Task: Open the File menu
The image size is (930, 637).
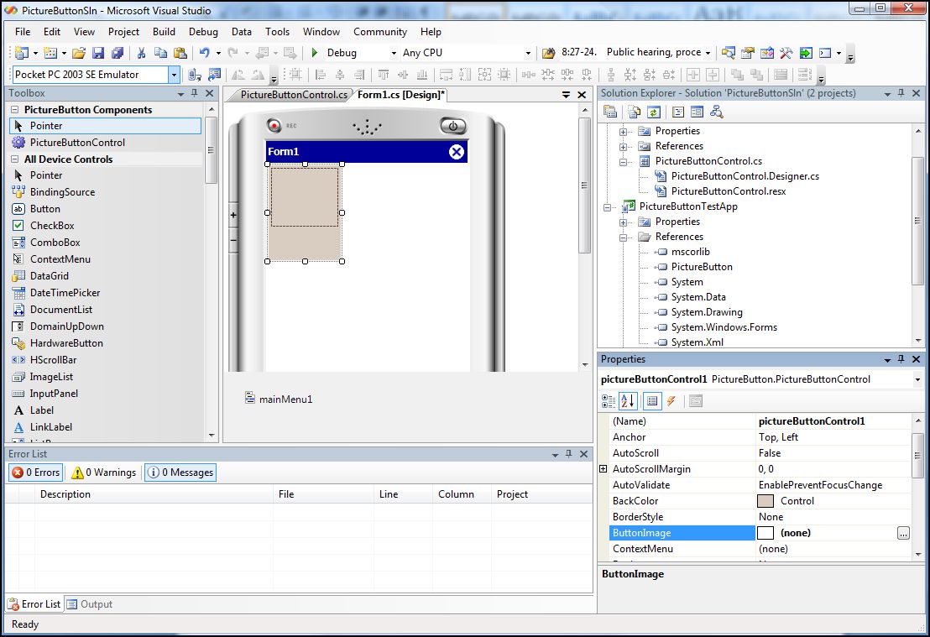Action: point(23,32)
